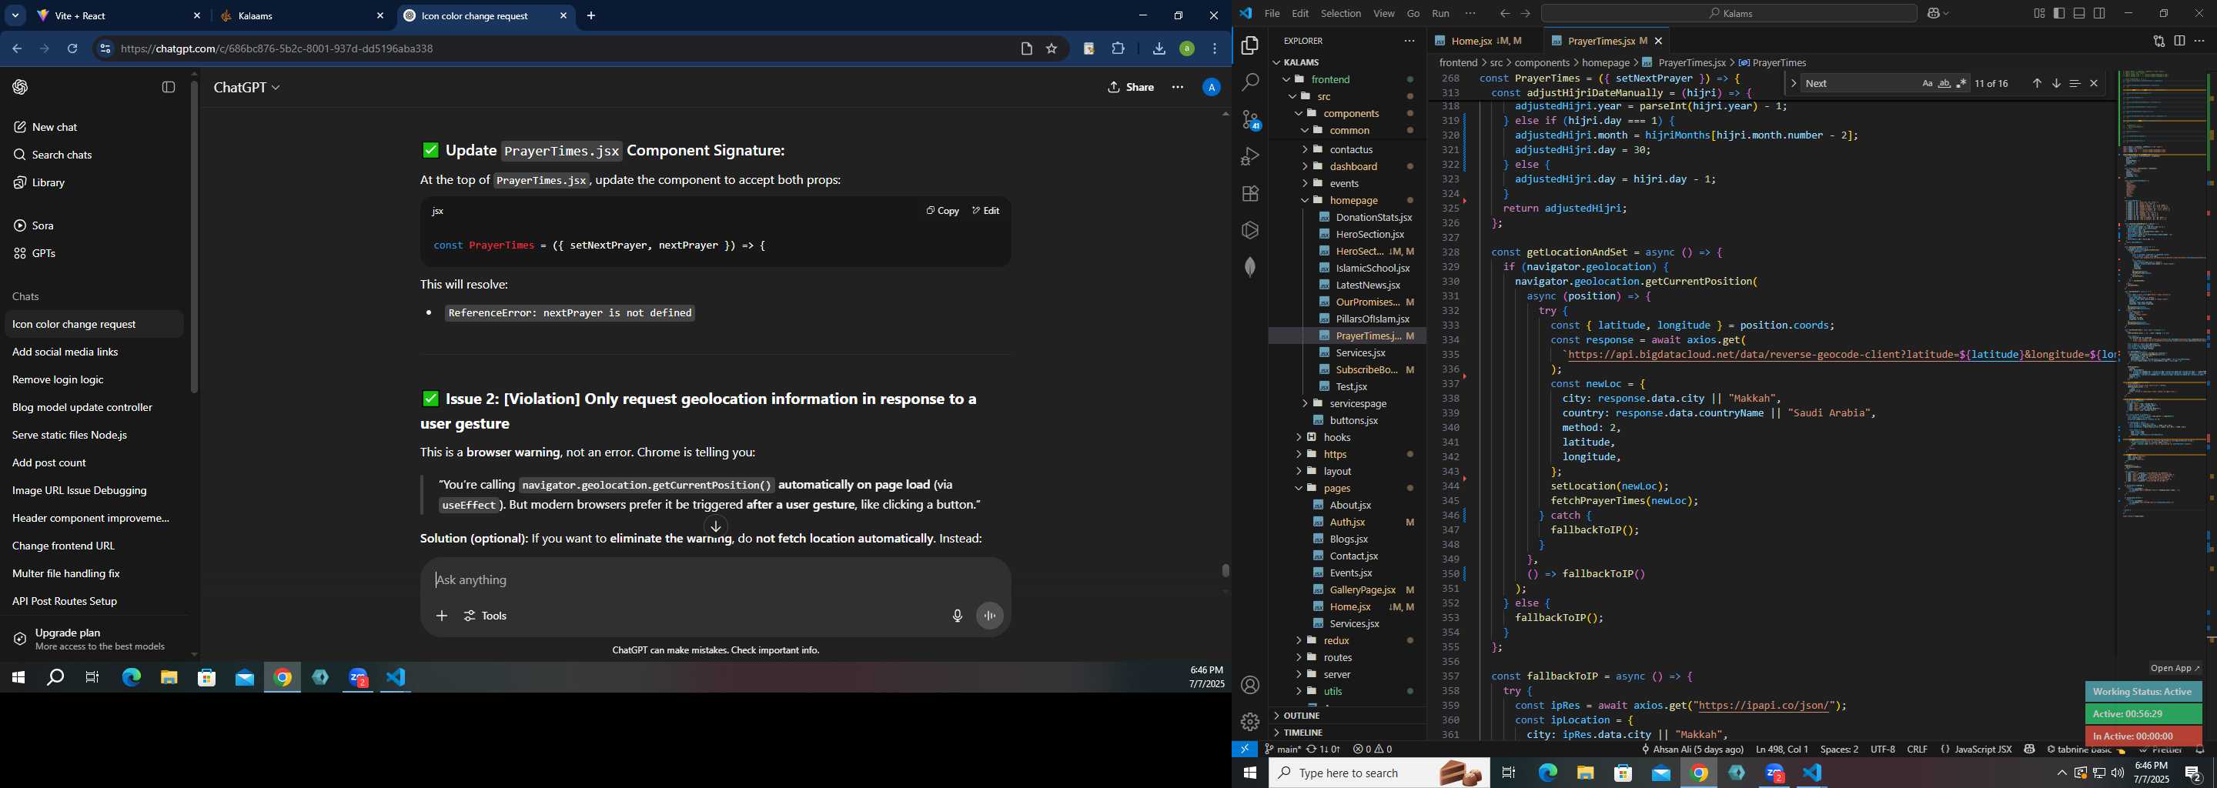
Task: Switch to the Kalaams Chrome tab
Action: point(301,16)
